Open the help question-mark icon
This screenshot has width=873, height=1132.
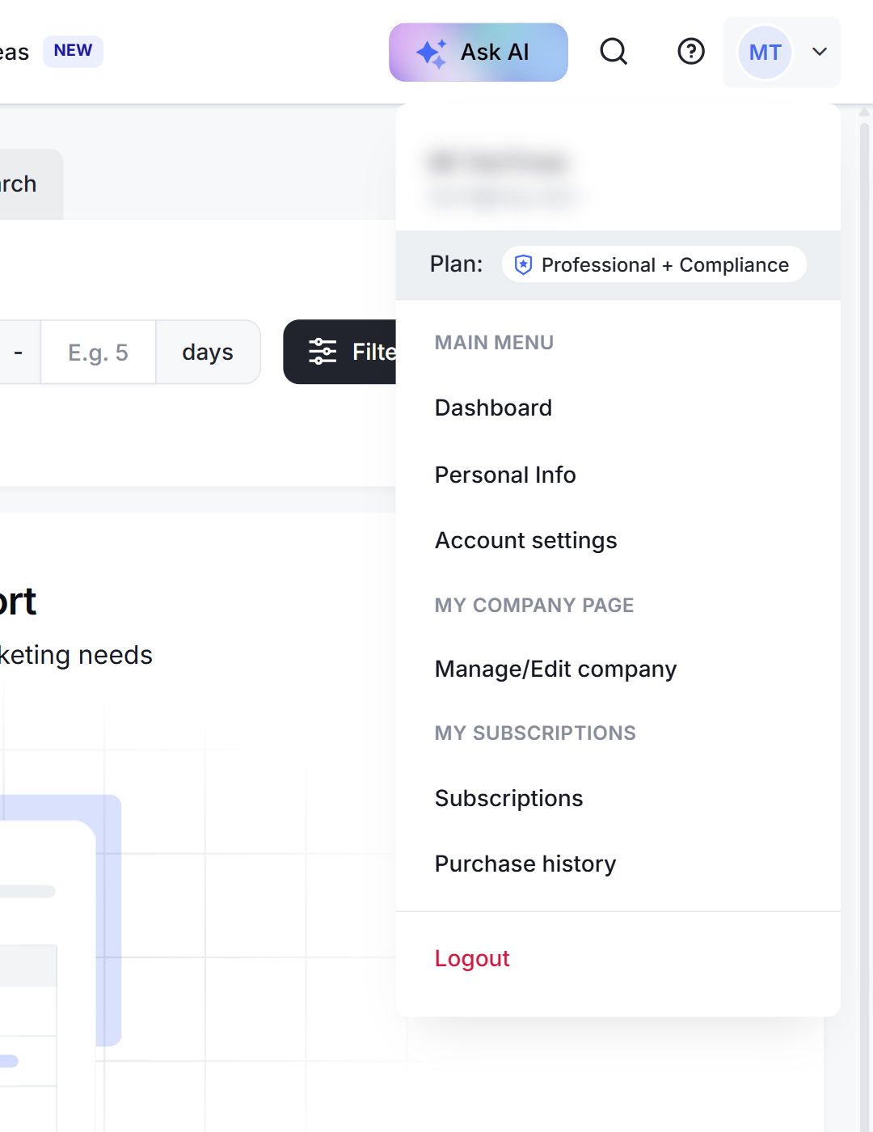[691, 52]
